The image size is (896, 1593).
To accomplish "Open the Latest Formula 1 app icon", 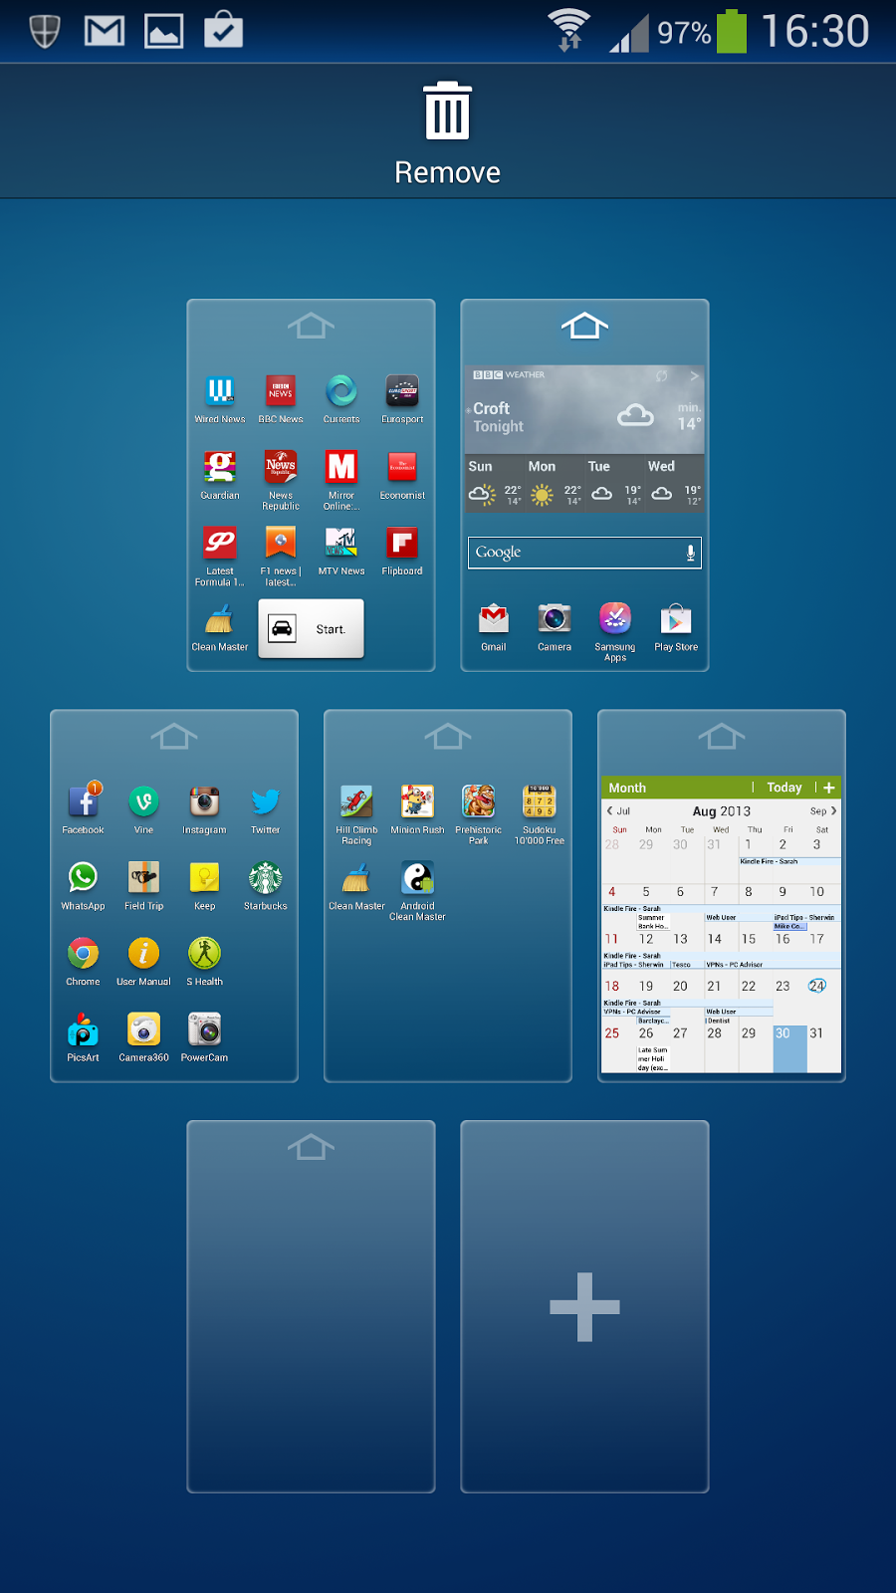I will [x=220, y=543].
